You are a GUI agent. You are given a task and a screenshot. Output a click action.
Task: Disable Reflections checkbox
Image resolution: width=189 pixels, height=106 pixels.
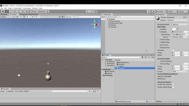tap(173, 79)
